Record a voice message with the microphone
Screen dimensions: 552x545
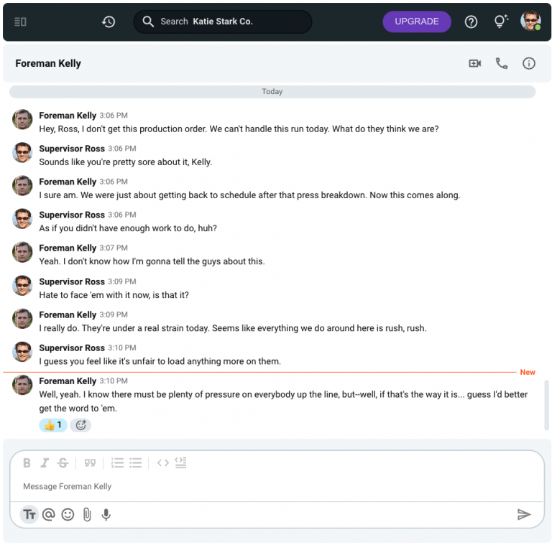pos(106,514)
